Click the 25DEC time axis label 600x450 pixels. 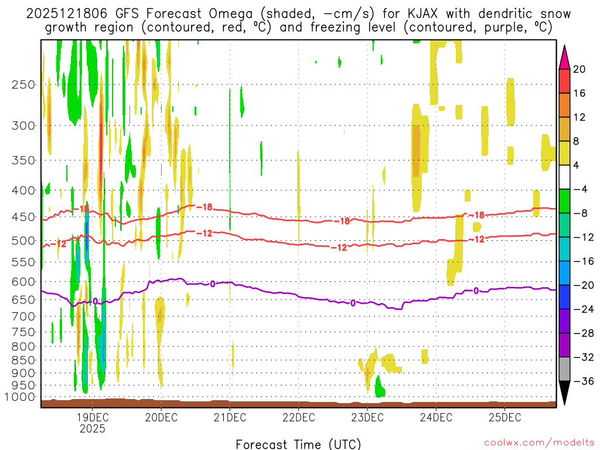[x=504, y=418]
